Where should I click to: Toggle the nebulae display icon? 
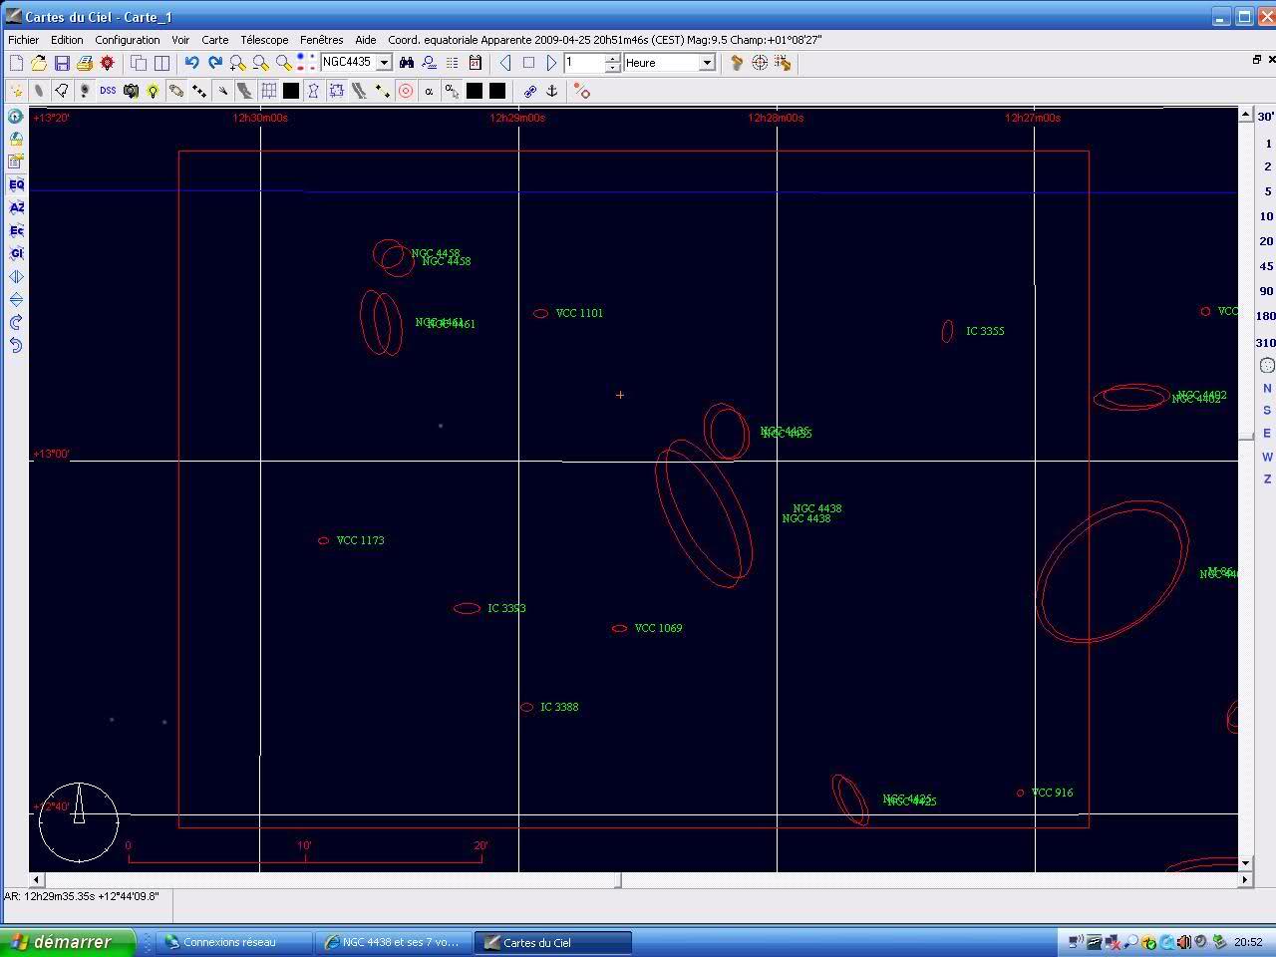[39, 91]
